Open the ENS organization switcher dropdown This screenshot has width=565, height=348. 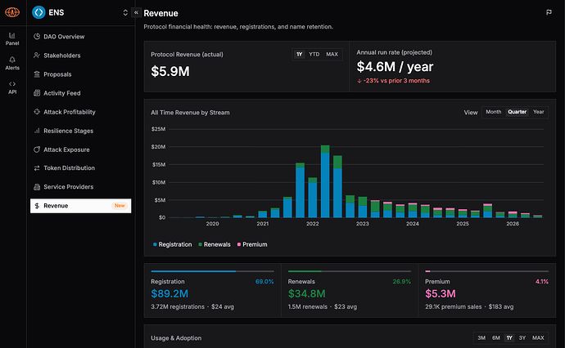pyautogui.click(x=125, y=12)
